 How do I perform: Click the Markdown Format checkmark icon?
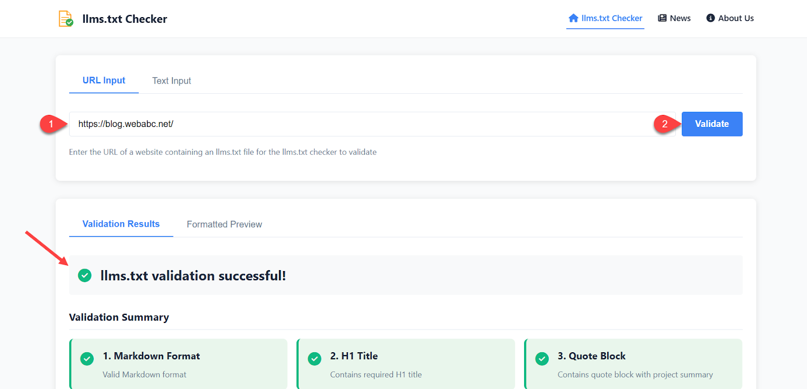pos(87,359)
